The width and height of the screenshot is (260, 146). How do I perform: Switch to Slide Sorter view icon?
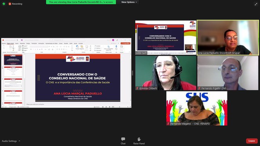106,107
